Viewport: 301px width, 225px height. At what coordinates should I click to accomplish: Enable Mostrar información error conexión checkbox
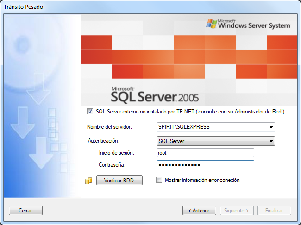[159, 180]
